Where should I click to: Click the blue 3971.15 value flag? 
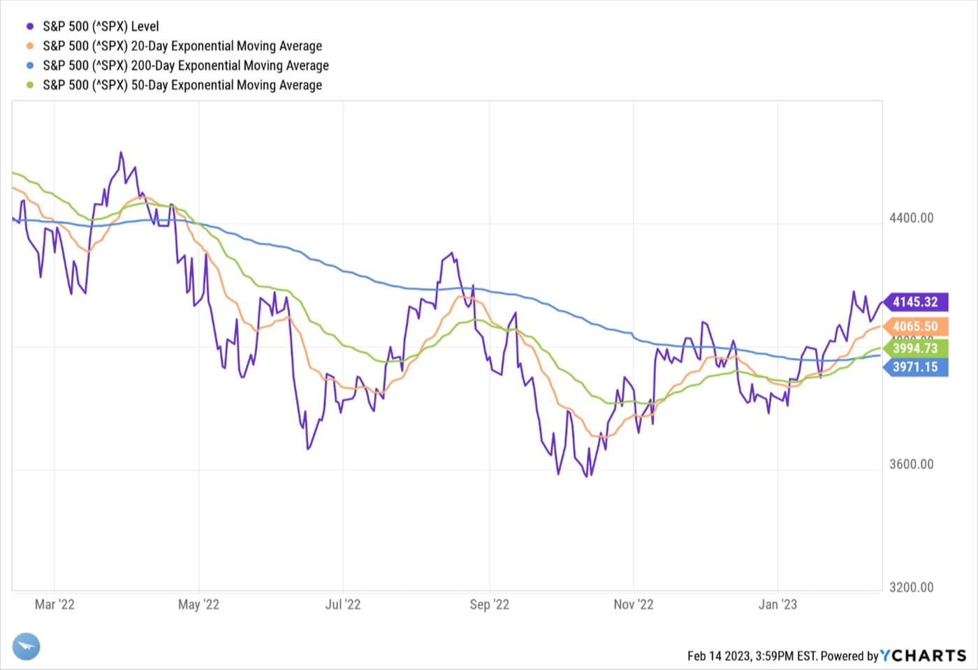(916, 367)
